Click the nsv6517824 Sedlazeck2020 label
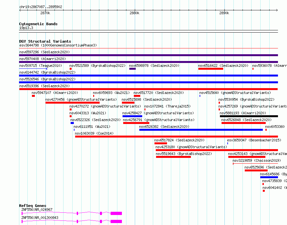The image size is (287, 225). pos(179,140)
